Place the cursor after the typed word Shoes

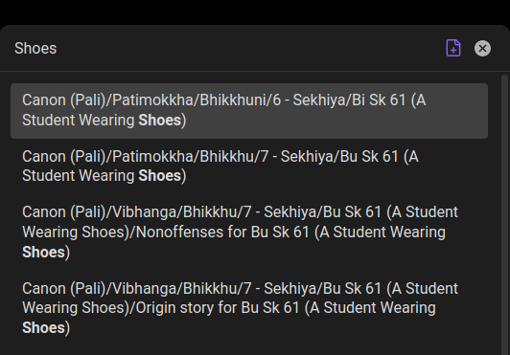(58, 49)
